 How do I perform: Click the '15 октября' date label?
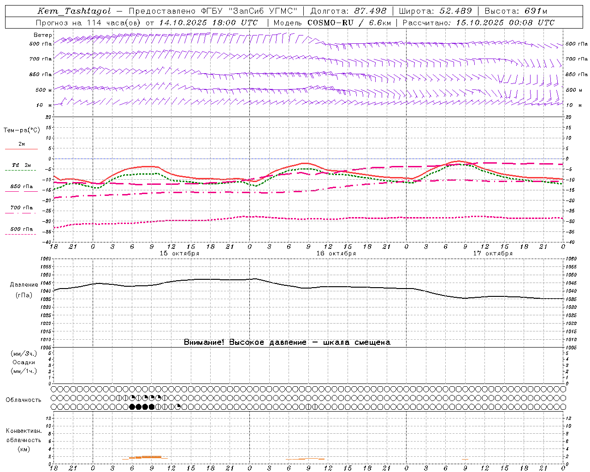point(179,254)
